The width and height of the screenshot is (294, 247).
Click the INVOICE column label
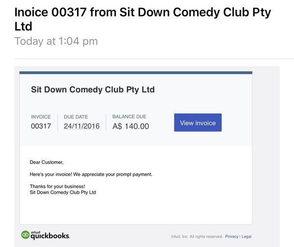pos(41,117)
